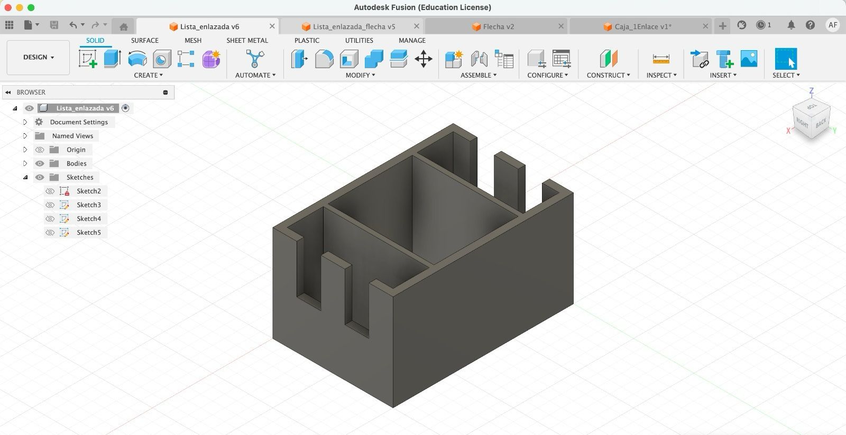Click the Save disk icon
Image resolution: width=846 pixels, height=435 pixels.
54,25
